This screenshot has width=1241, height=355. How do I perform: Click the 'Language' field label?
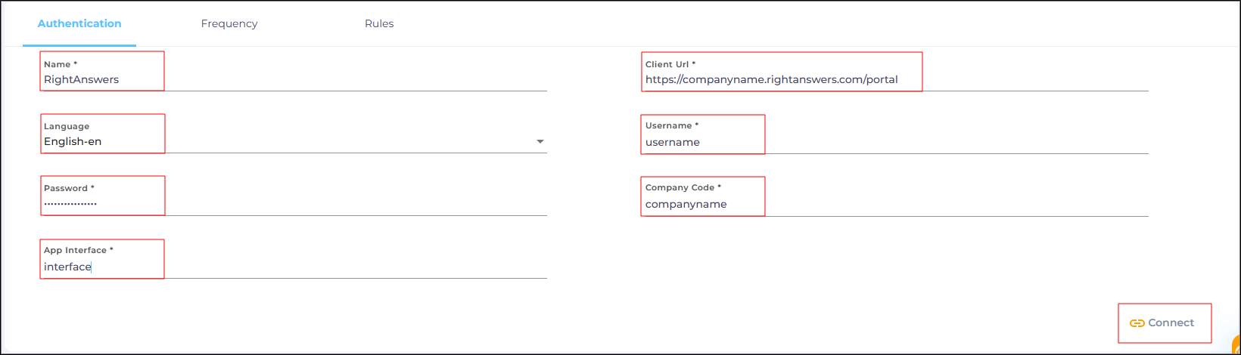coord(67,127)
